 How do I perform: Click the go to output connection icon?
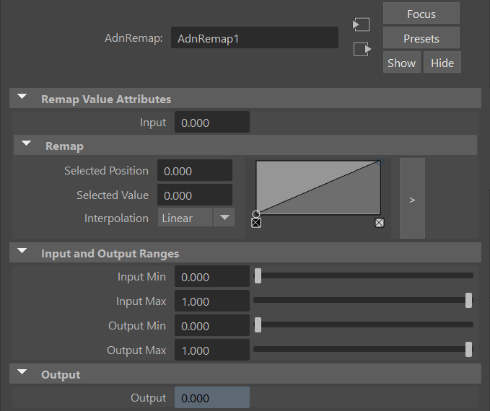pos(361,49)
